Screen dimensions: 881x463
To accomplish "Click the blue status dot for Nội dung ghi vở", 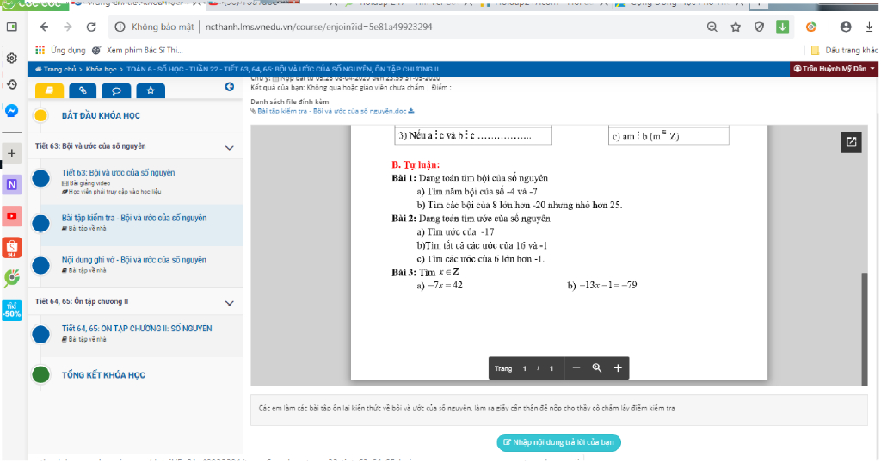I will pyautogui.click(x=40, y=265).
